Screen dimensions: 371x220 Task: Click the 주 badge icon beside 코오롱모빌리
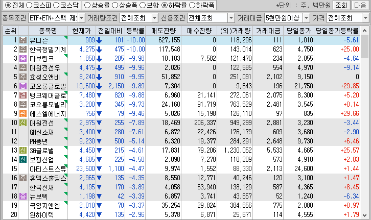pos(23,104)
